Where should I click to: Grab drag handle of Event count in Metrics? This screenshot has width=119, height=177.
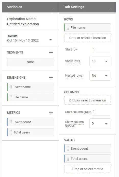[x=11, y=122]
